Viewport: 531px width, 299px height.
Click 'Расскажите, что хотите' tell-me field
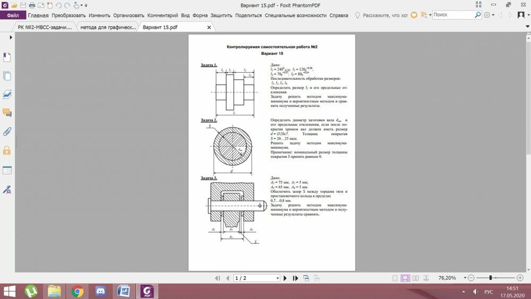pyautogui.click(x=381, y=15)
